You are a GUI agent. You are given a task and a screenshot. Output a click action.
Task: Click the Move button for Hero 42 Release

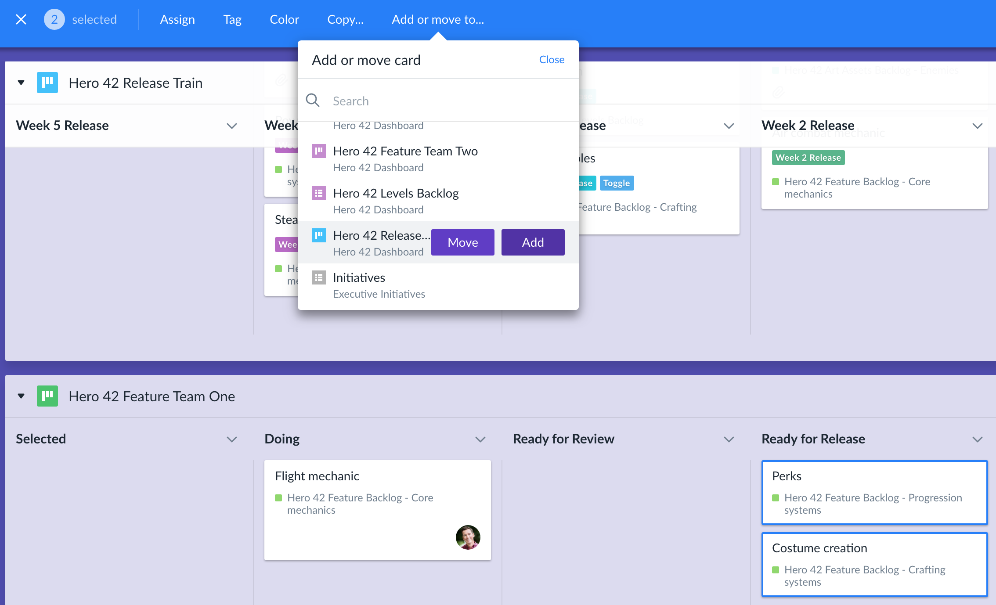pyautogui.click(x=462, y=242)
